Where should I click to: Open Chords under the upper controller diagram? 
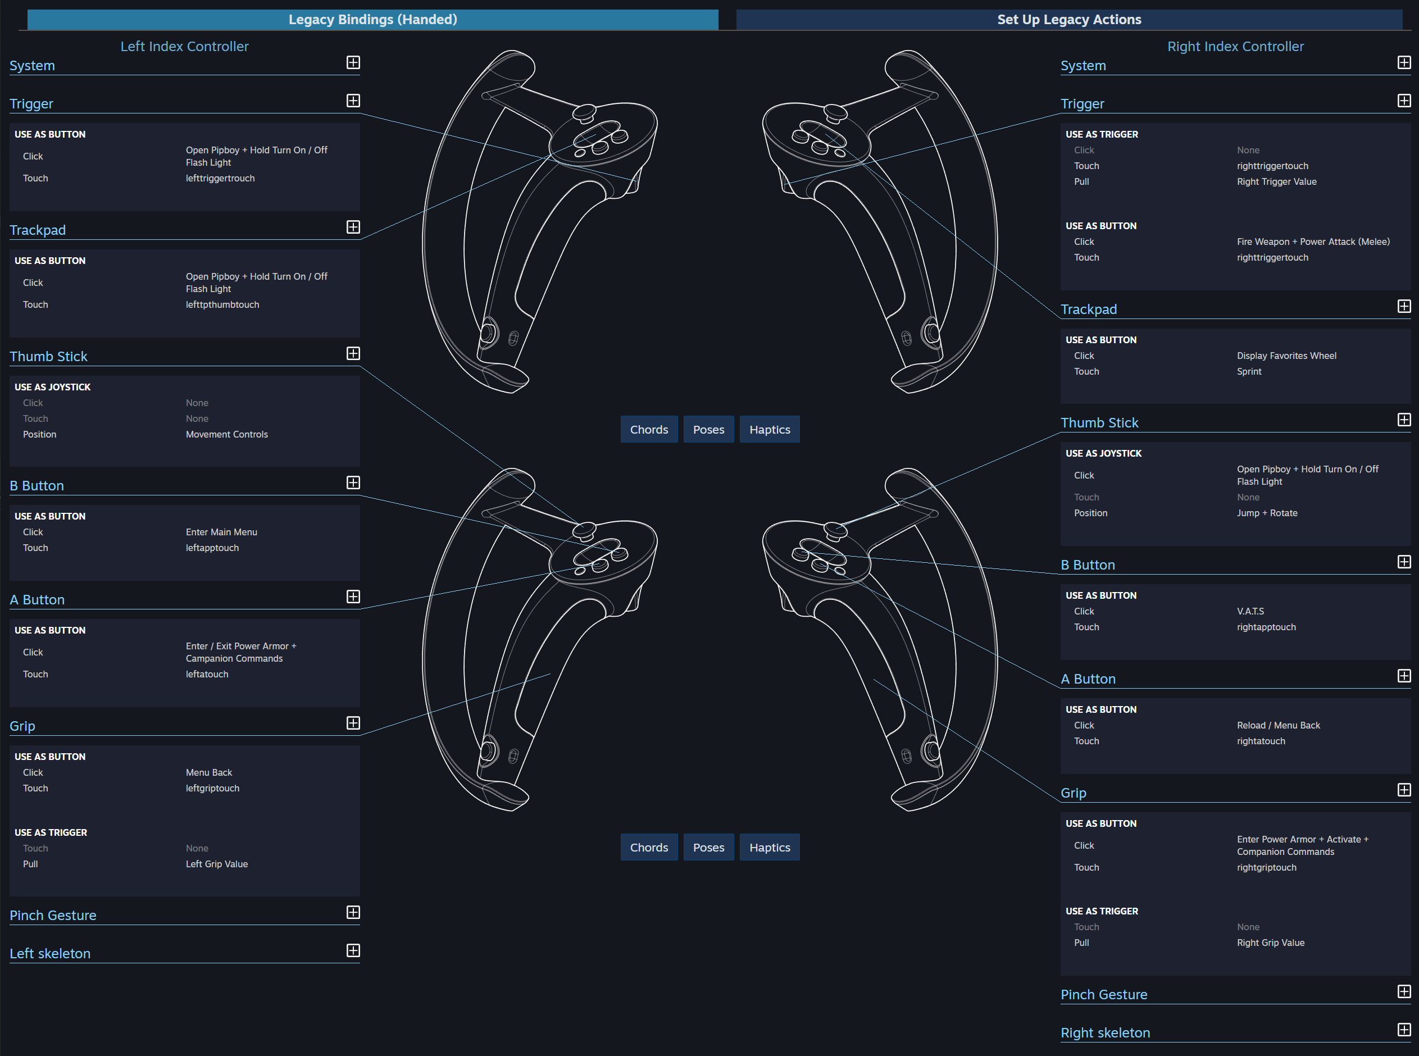pyautogui.click(x=649, y=430)
